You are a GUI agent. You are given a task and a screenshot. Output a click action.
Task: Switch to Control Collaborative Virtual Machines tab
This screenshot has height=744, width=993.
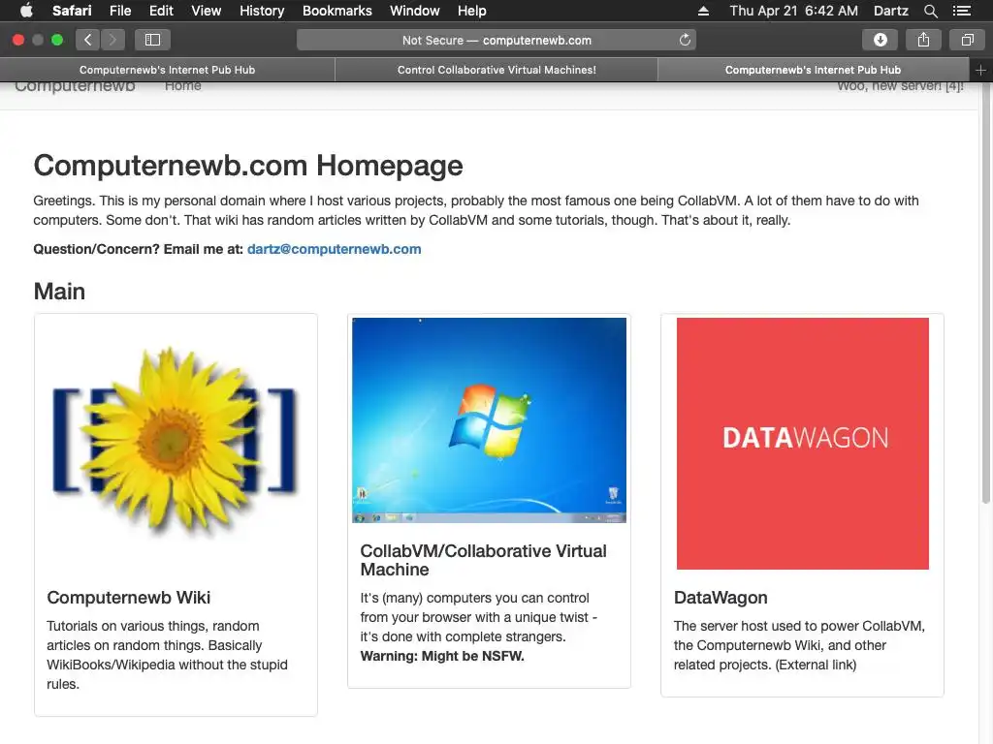coord(496,70)
